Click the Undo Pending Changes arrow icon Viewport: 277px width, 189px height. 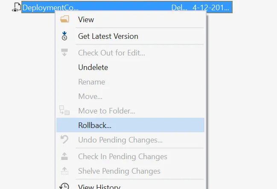64,140
